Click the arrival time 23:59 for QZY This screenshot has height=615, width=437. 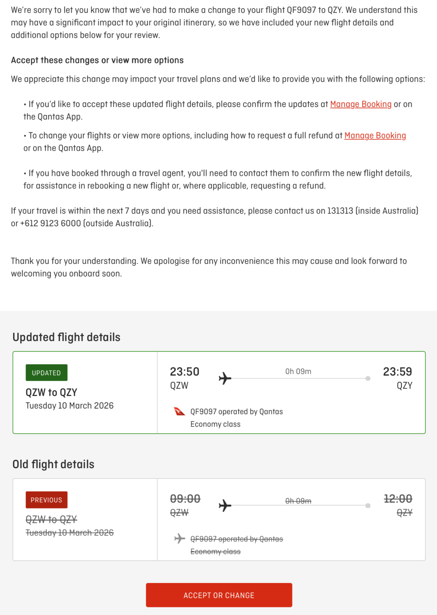[398, 371]
